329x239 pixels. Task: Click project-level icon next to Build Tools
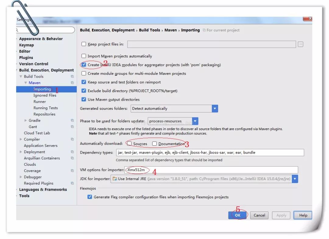pos(73,76)
